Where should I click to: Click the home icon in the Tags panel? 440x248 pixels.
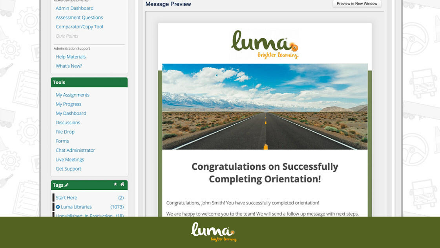(x=122, y=184)
